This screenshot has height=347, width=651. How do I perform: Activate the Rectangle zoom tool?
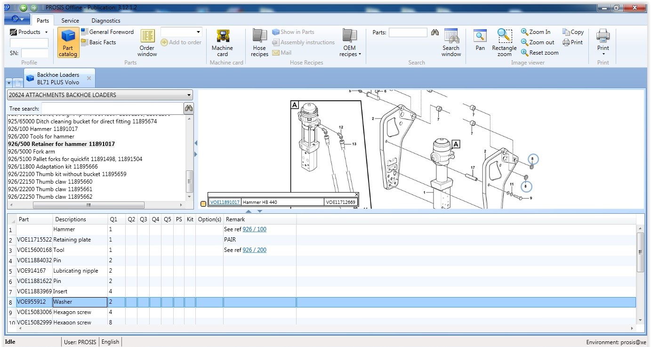[504, 42]
